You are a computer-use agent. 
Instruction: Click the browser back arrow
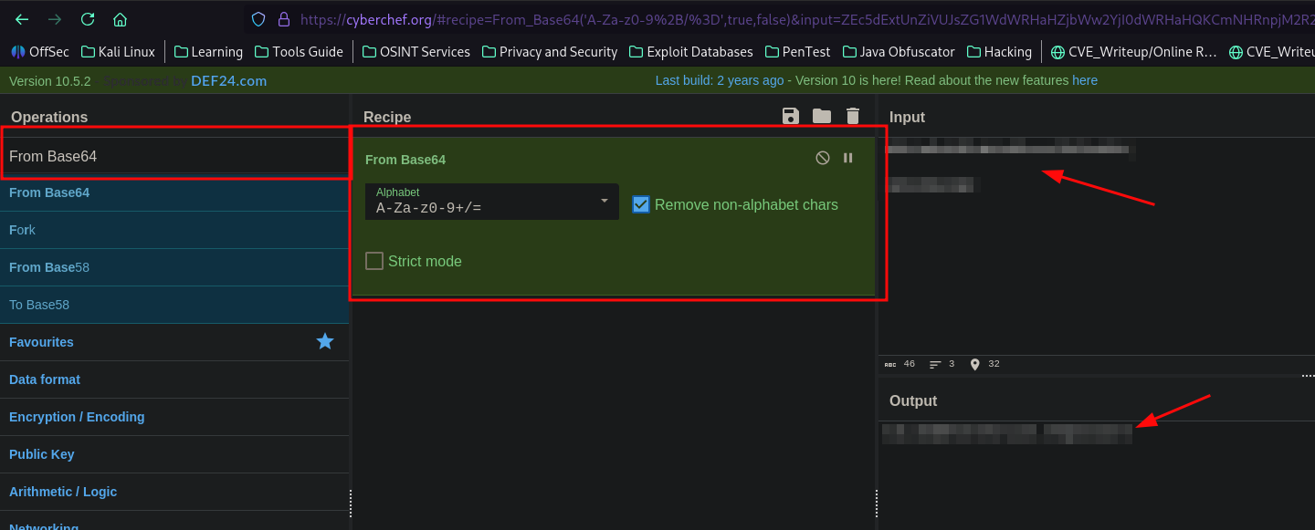coord(22,19)
